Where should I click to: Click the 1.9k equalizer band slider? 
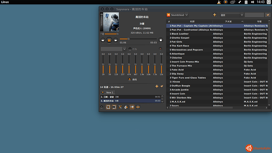(x=142, y=64)
